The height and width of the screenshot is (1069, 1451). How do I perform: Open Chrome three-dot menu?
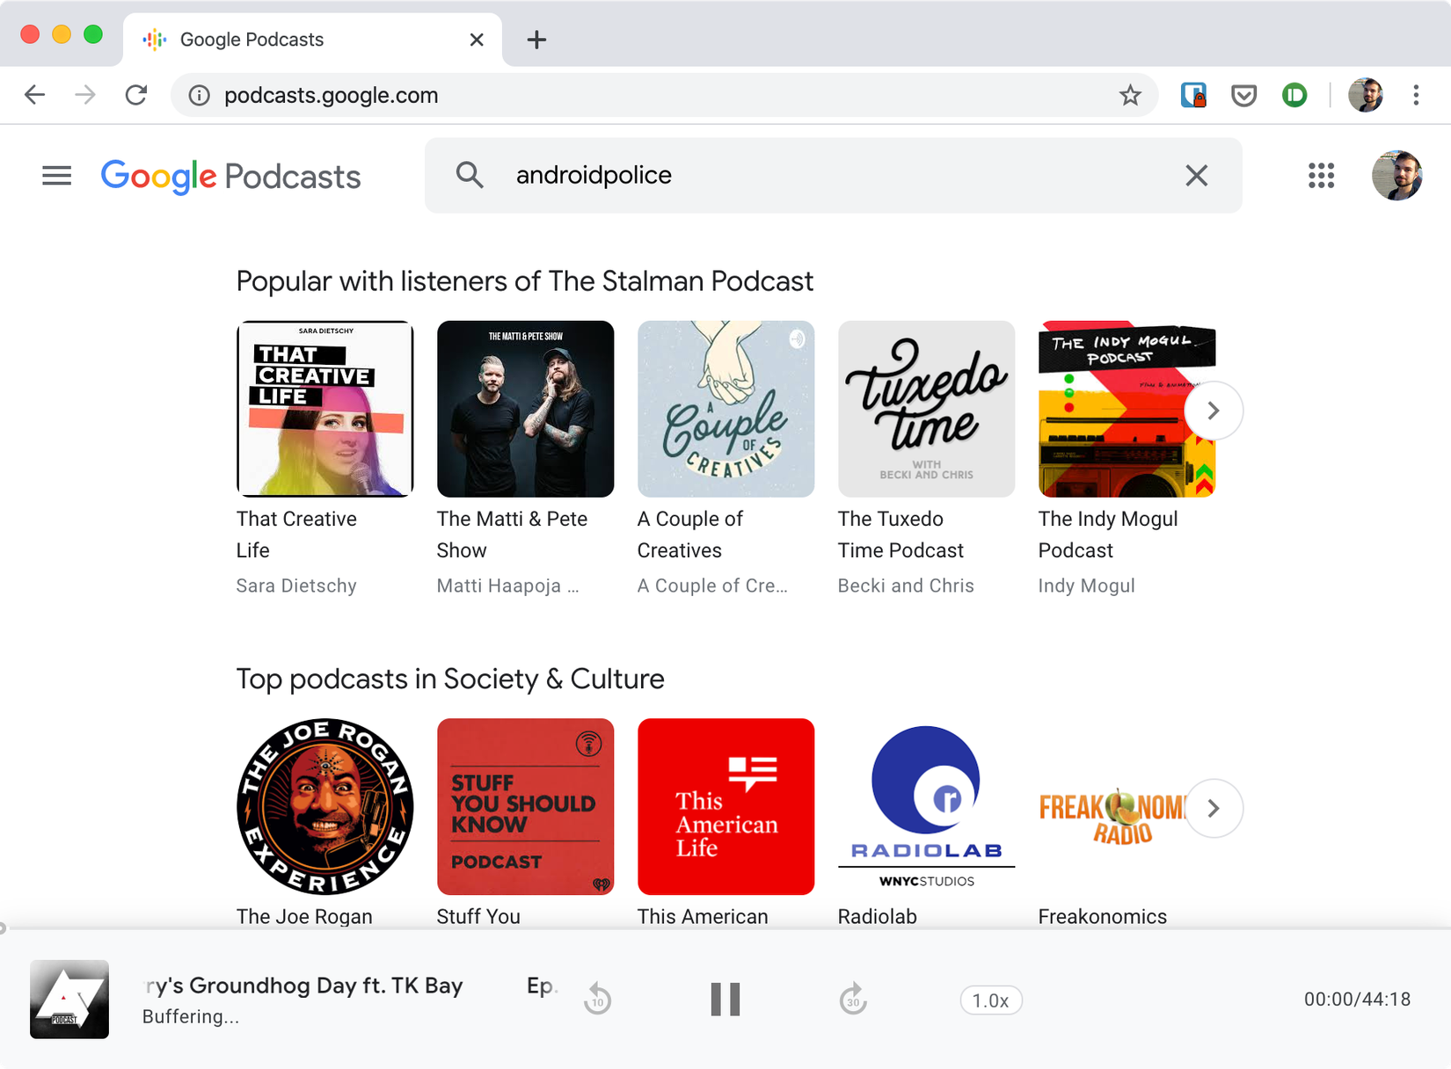pyautogui.click(x=1416, y=95)
